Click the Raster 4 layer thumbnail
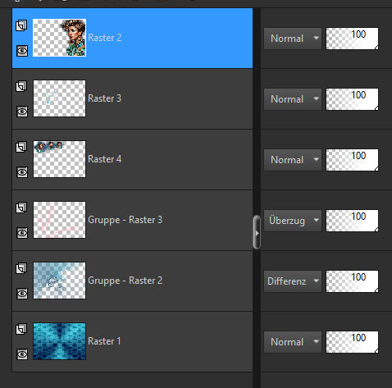 coord(59,159)
